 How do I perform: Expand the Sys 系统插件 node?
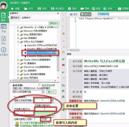coord(18,71)
